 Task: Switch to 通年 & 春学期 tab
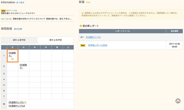[19, 40]
